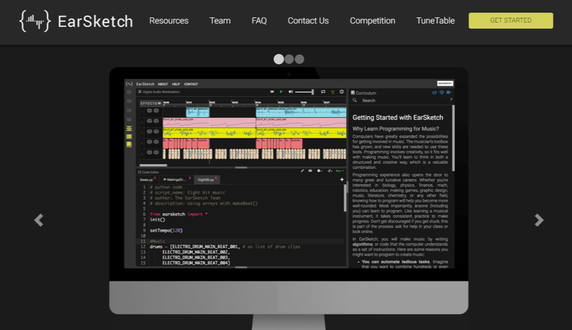The image size is (572, 330).
Task: Click the blue share icon in the Curriculum header
Action: 434,92
